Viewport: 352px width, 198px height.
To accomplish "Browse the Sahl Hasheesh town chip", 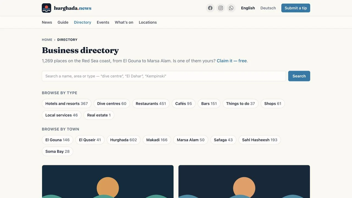I will click(260, 140).
